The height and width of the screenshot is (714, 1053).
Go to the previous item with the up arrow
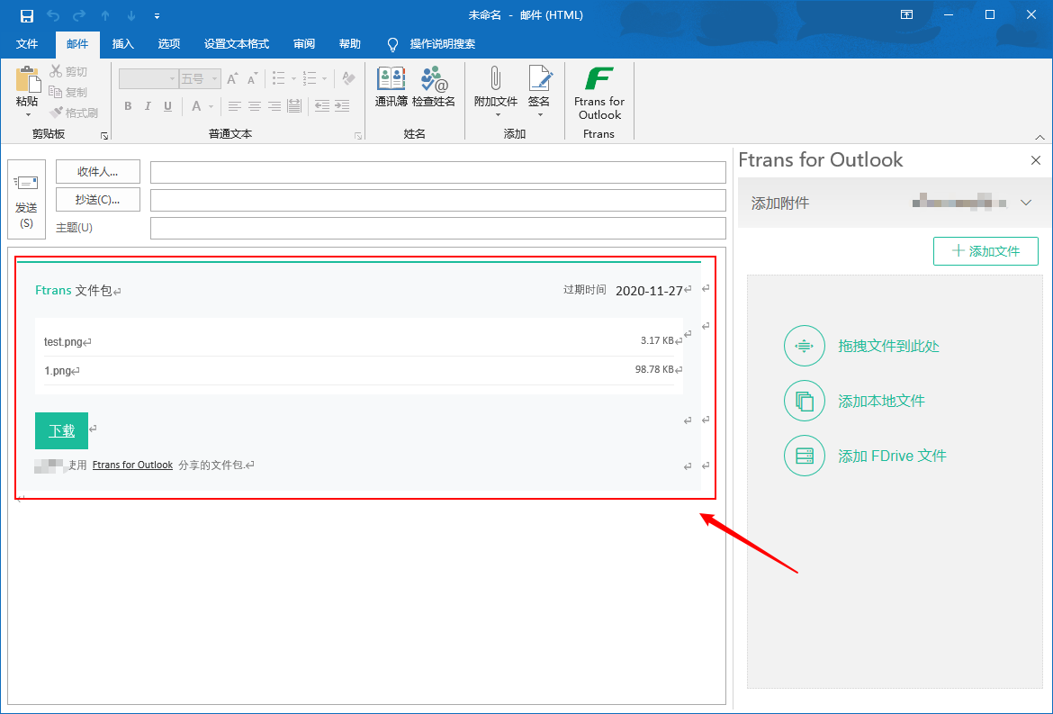(x=105, y=14)
